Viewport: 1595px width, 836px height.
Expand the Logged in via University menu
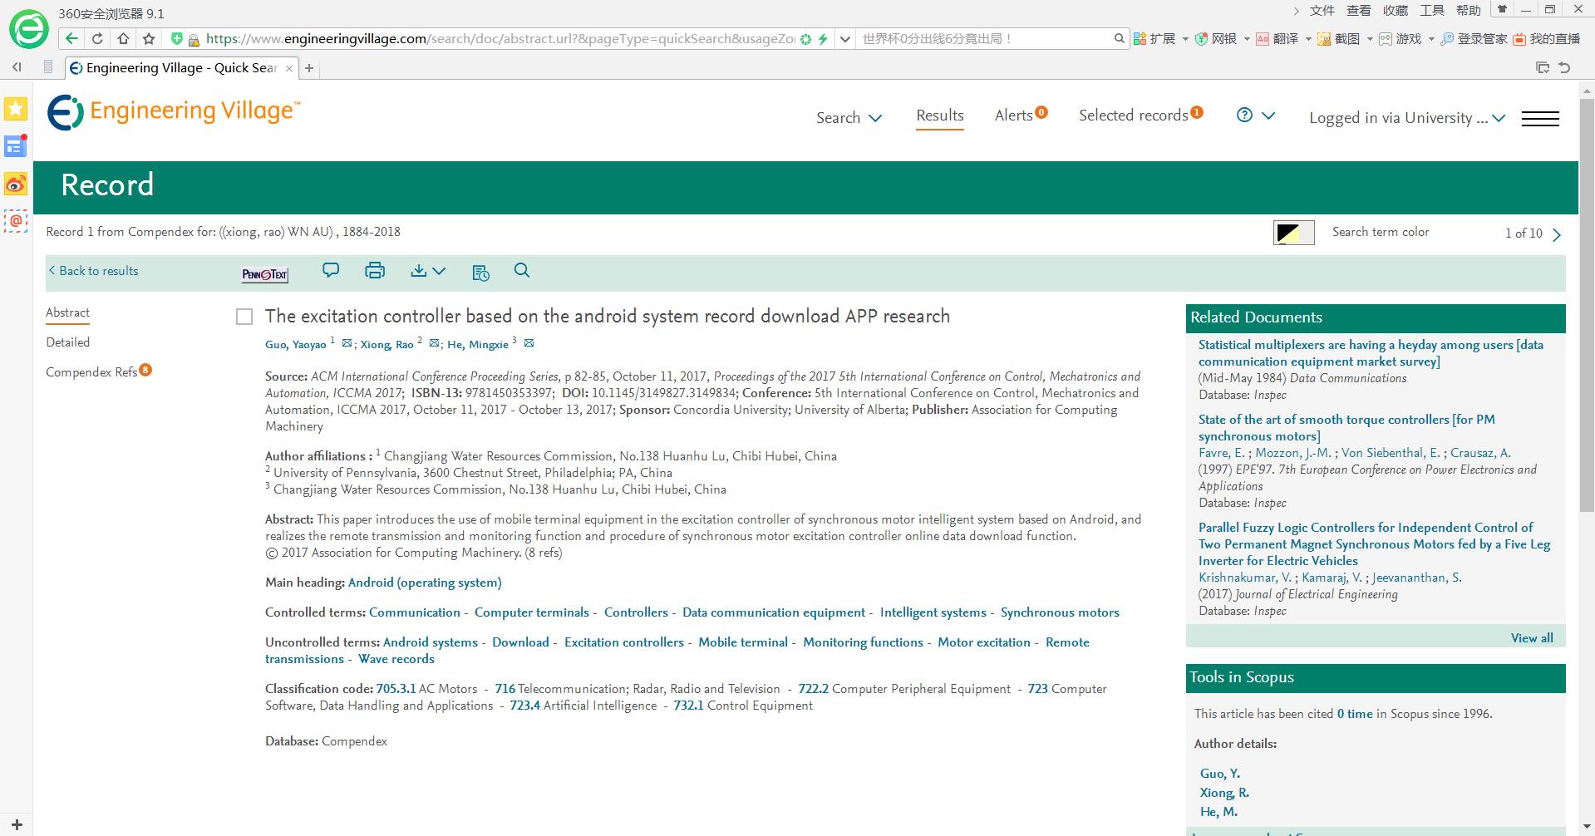(1406, 118)
